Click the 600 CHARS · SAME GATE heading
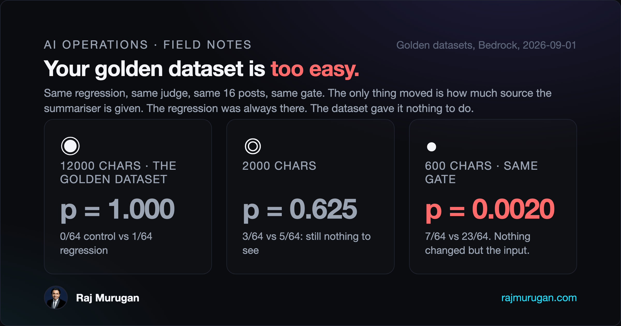 (481, 173)
